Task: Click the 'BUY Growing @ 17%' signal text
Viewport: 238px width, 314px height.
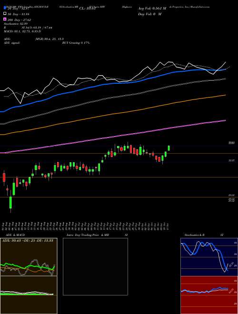Action: [x=76, y=43]
